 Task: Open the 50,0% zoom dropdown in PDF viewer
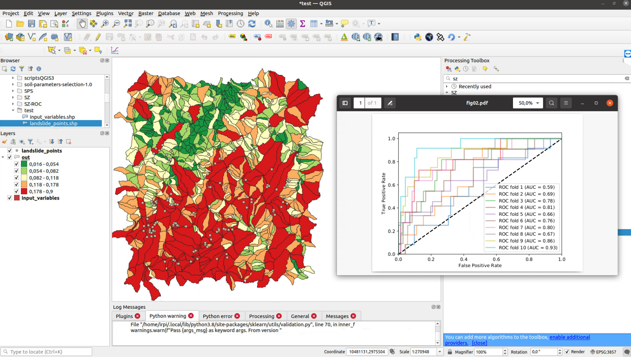pos(528,103)
